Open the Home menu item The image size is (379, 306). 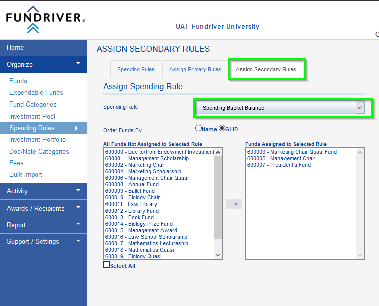[44, 48]
